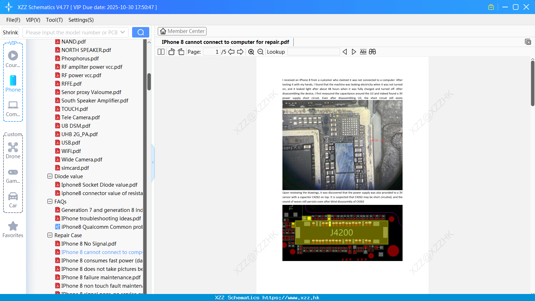
Task: Click the yellow toolbox icon in title bar
Action: click(x=491, y=7)
